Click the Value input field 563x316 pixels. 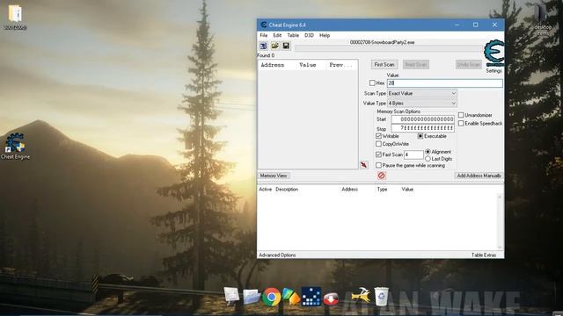445,83
